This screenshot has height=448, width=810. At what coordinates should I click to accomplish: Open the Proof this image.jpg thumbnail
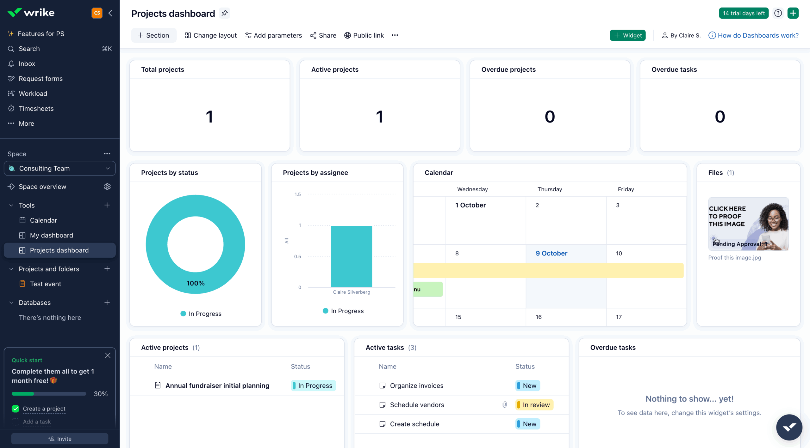pyautogui.click(x=748, y=224)
